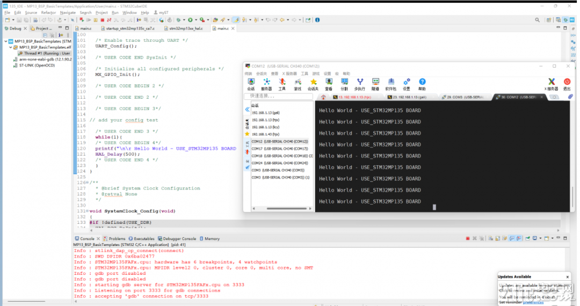Collapse the function at line 131
The image size is (580, 306).
coord(88,211)
